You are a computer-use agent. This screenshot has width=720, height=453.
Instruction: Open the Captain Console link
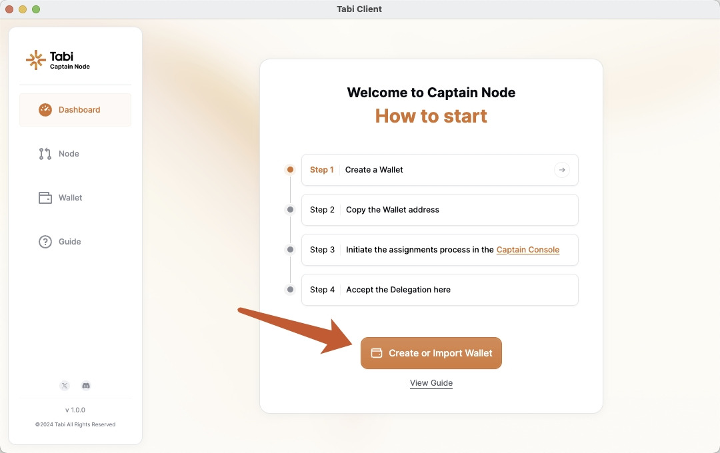(527, 250)
